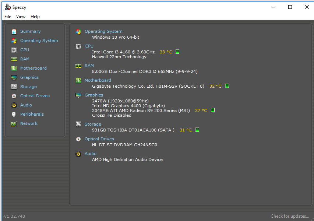Click the green storage temperature indicator icon
Viewport: 314px width, 221px height.
(197, 130)
